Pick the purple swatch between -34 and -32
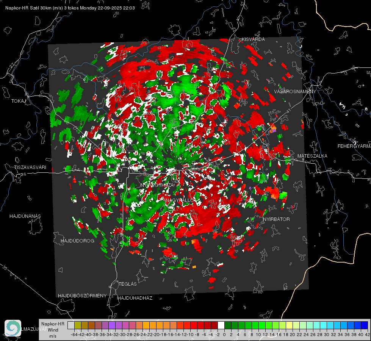Image resolution: width=371 pixels, height=341 pixels. tap(112, 325)
